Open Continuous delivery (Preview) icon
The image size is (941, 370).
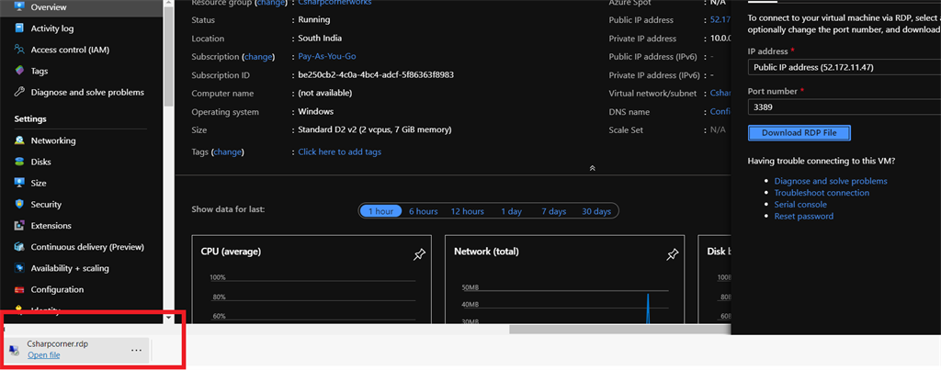point(20,247)
